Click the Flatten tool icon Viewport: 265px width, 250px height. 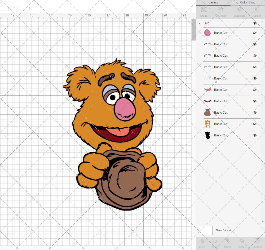242,240
